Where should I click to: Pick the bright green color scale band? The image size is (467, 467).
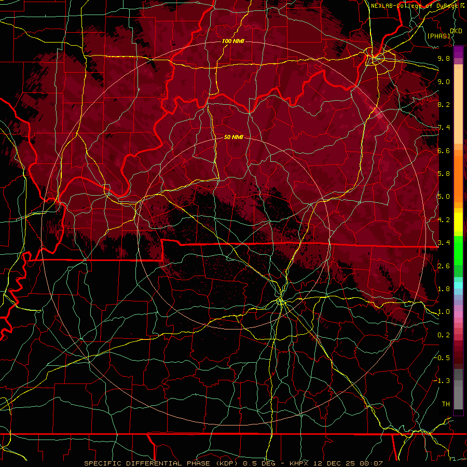coord(458,250)
